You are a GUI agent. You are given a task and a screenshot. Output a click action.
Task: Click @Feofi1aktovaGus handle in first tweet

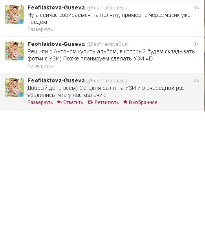(107, 8)
